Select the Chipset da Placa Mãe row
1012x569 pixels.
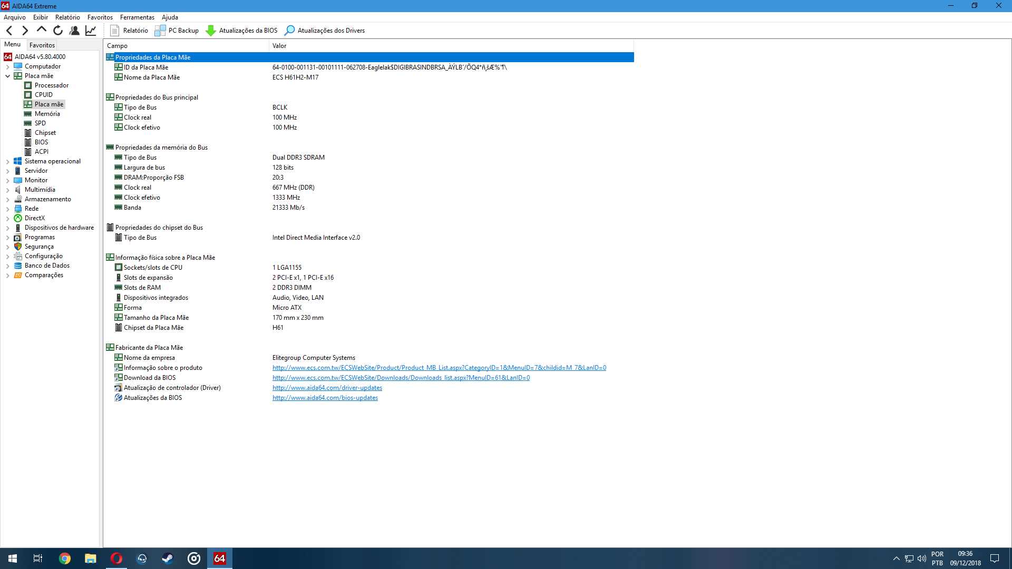[x=369, y=328]
